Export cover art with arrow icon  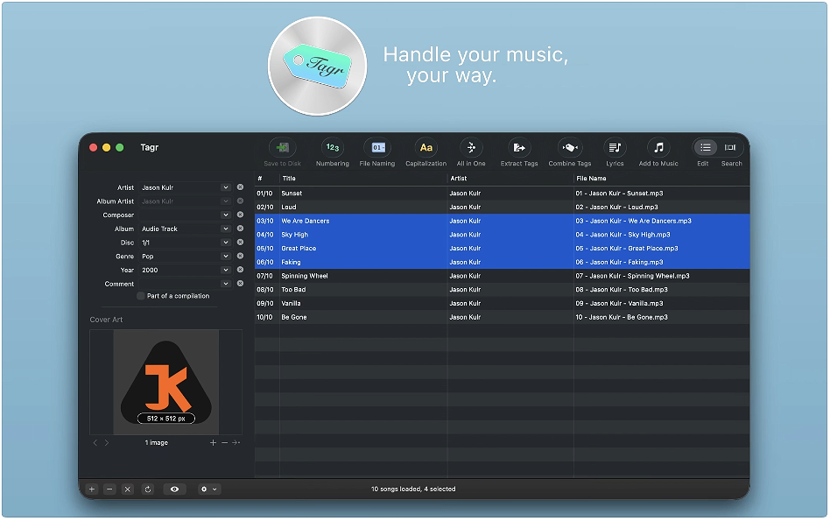tap(236, 443)
